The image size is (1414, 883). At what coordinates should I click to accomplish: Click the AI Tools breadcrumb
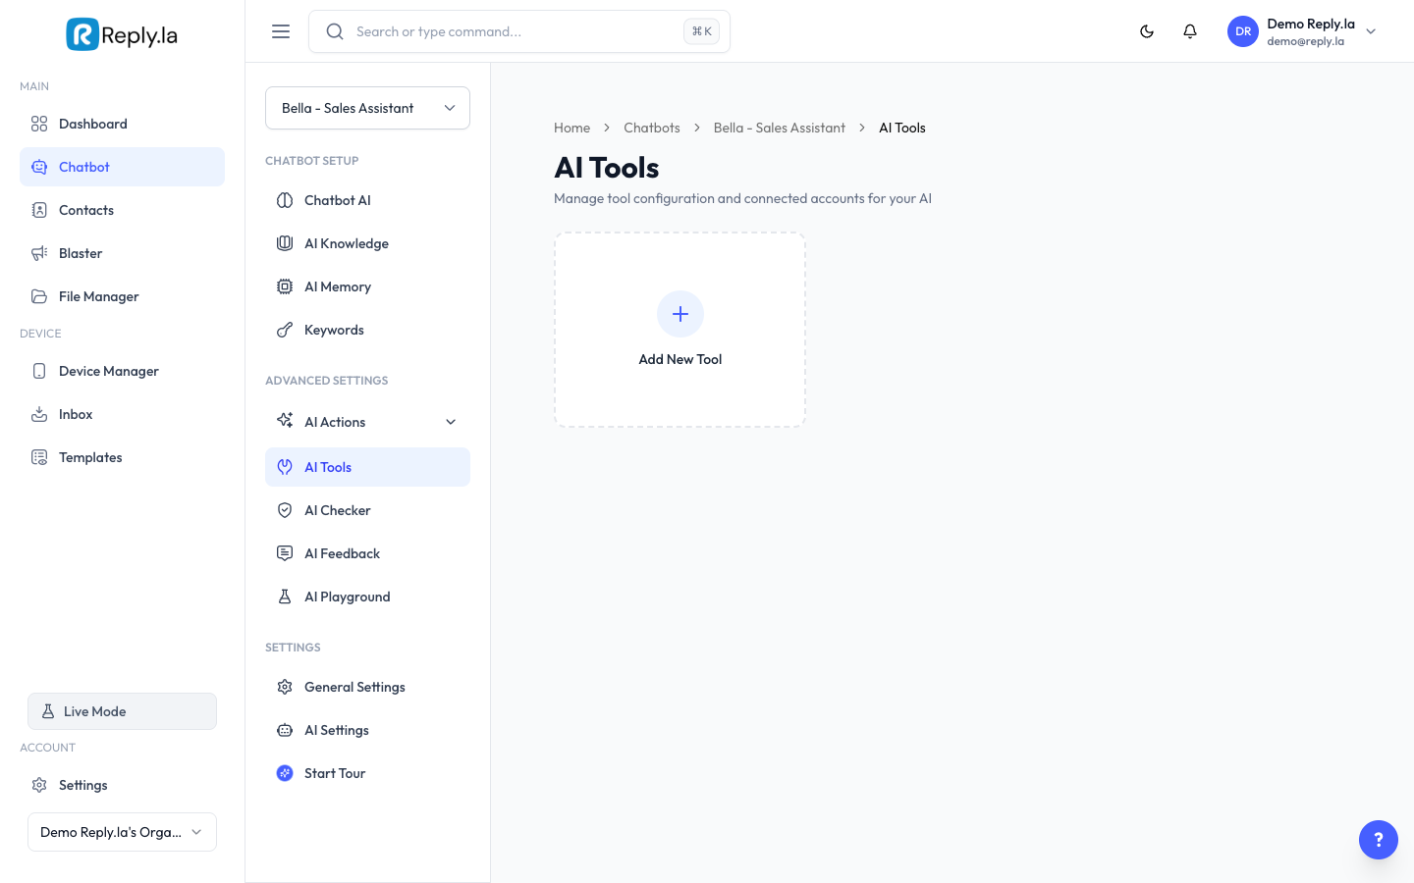pos(902,128)
